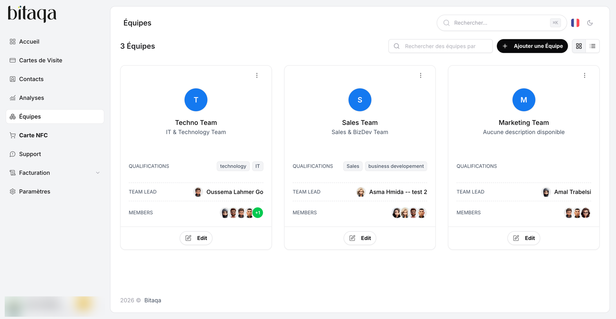
Task: Click the Paramètres gear icon
Action: click(x=13, y=192)
